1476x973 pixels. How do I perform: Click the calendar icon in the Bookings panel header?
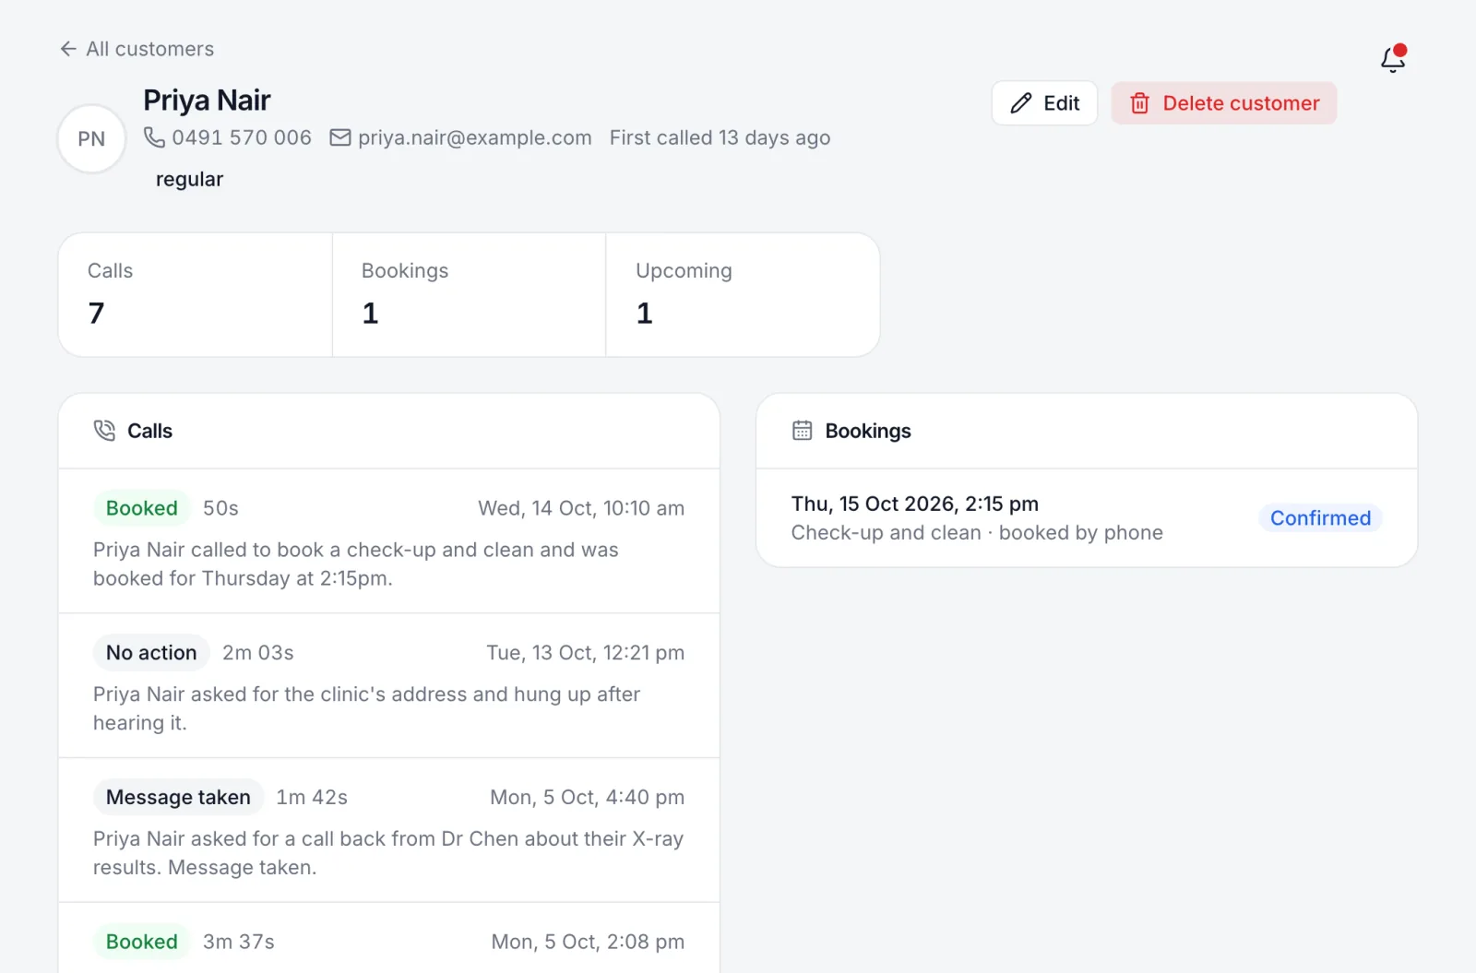(x=803, y=431)
